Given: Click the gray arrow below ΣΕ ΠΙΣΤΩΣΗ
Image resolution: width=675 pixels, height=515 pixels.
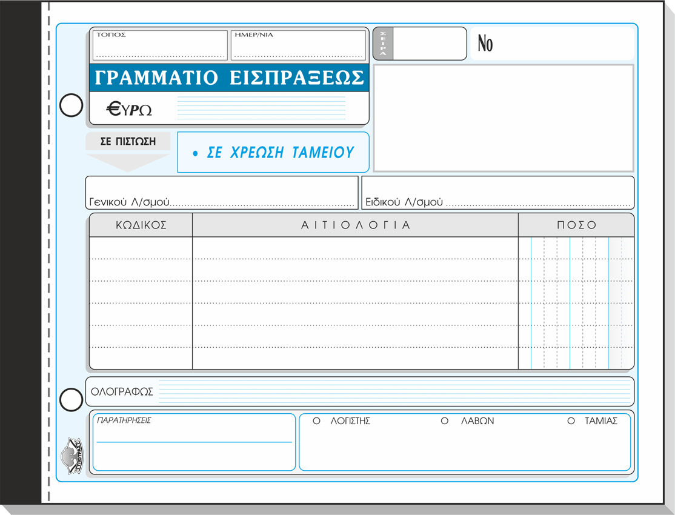Looking at the screenshot, I should [127, 162].
